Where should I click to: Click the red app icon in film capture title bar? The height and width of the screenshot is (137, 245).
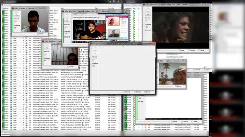pyautogui.click(x=144, y=5)
